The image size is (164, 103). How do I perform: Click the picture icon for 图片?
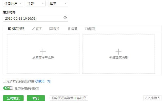pos(51,29)
